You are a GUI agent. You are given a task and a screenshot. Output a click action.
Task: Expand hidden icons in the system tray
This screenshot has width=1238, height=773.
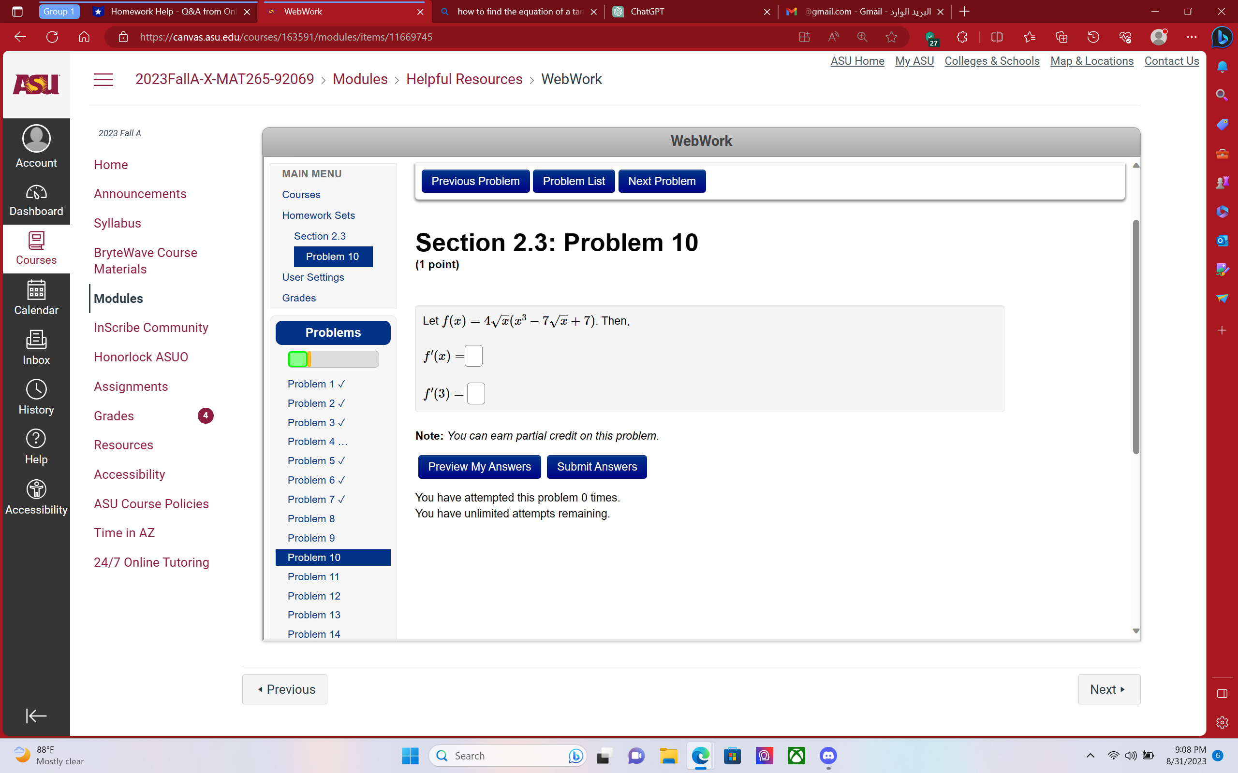coord(1090,756)
